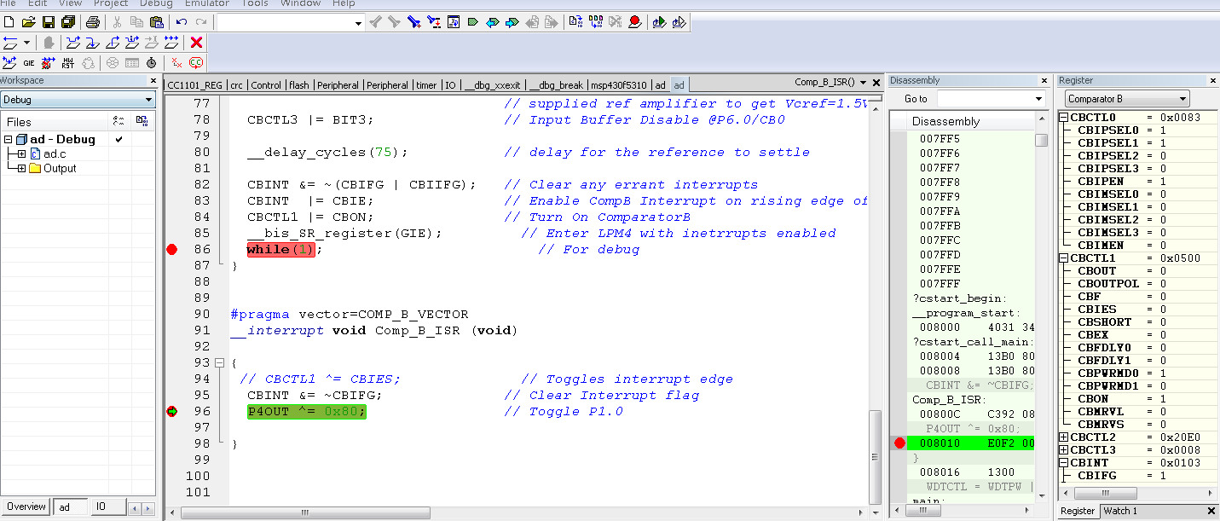This screenshot has width=1220, height=521.
Task: Click the stopwatch timer icon
Action: (x=152, y=62)
